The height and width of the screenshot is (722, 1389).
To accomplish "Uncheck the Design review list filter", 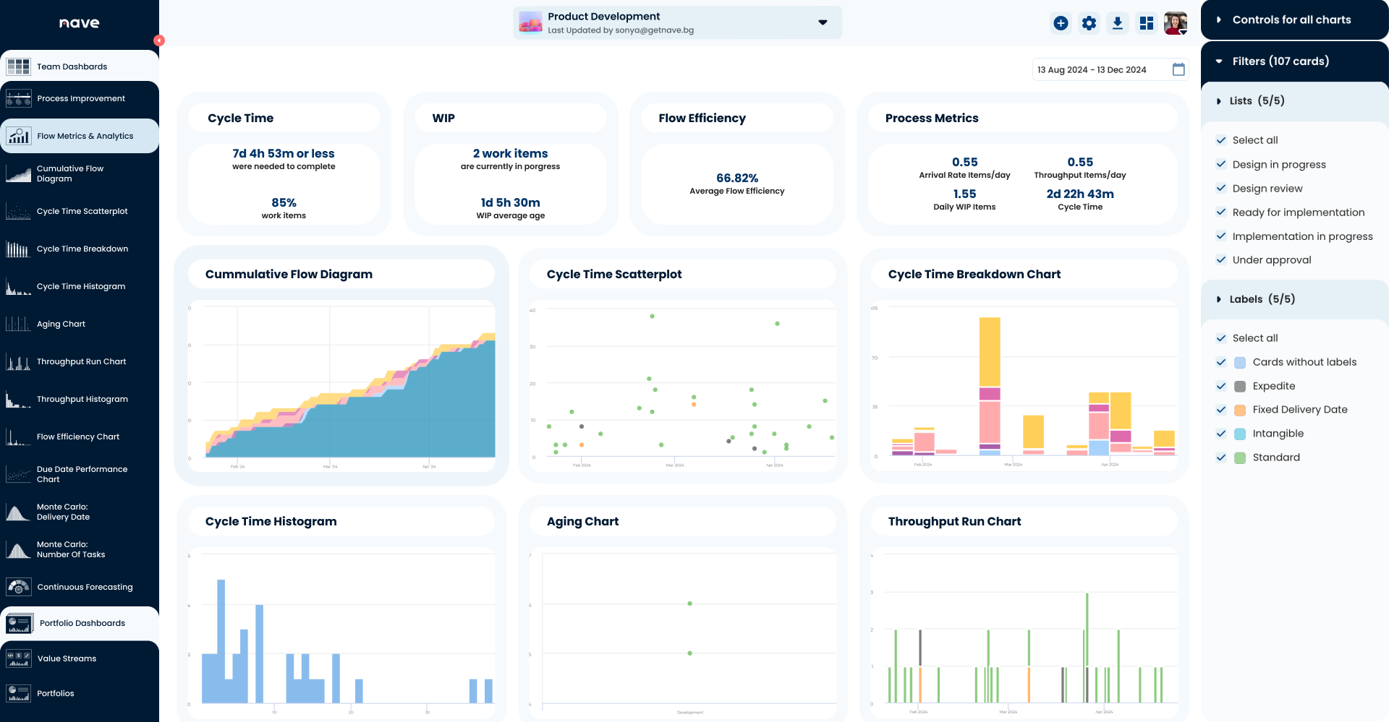I will pos(1220,188).
